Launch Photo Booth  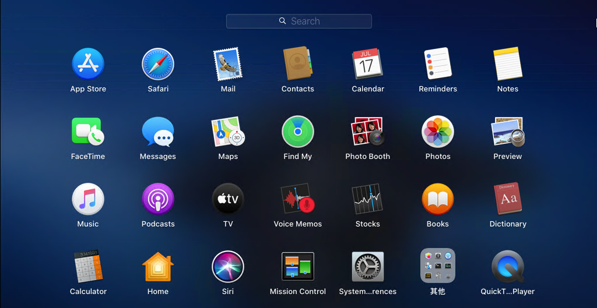(368, 132)
